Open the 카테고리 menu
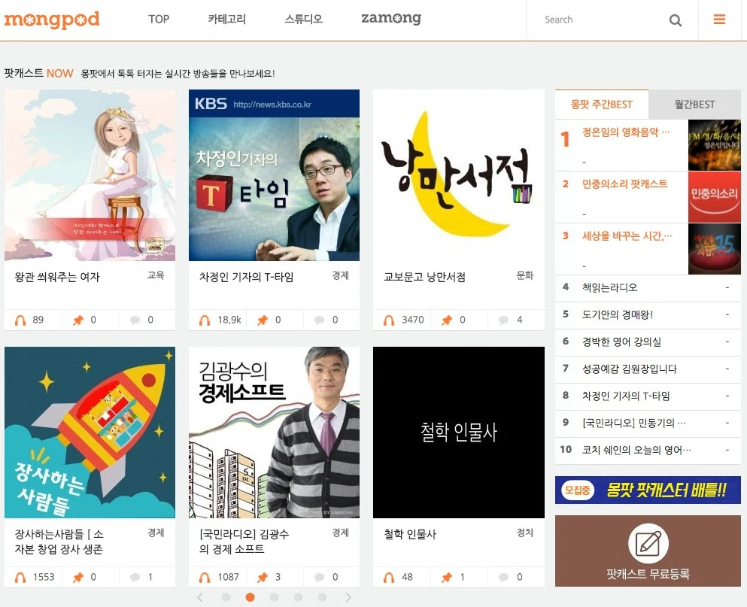Image resolution: width=747 pixels, height=607 pixels. (226, 19)
